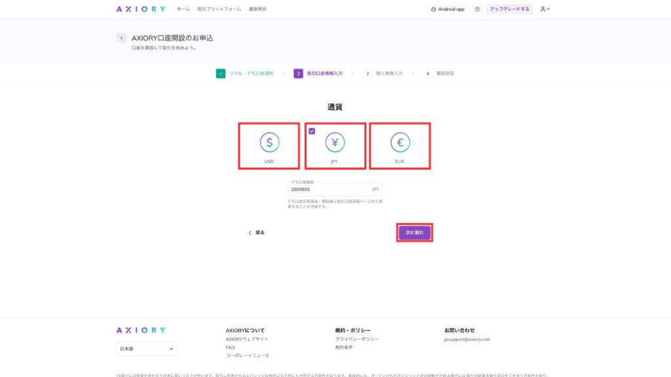Select the EUR euro circle icon
The width and height of the screenshot is (671, 377).
tap(400, 141)
